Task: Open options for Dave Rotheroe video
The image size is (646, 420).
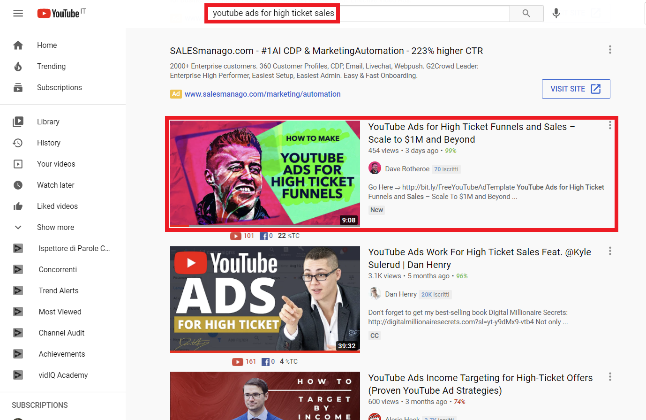Action: click(x=609, y=125)
